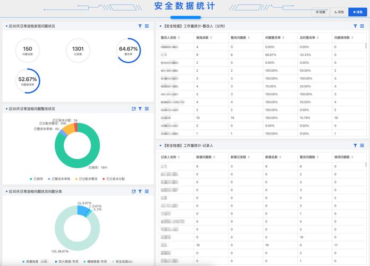Screen dimensions: 370x266
Task: Toggle 已分配未整改 legend item
Action: point(86,179)
